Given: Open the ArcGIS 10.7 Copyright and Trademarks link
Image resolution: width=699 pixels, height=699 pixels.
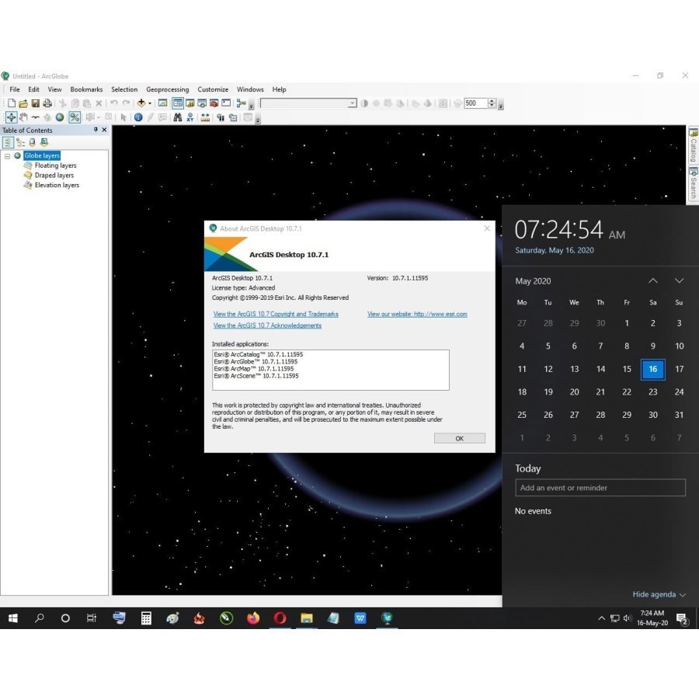Looking at the screenshot, I should [276, 314].
